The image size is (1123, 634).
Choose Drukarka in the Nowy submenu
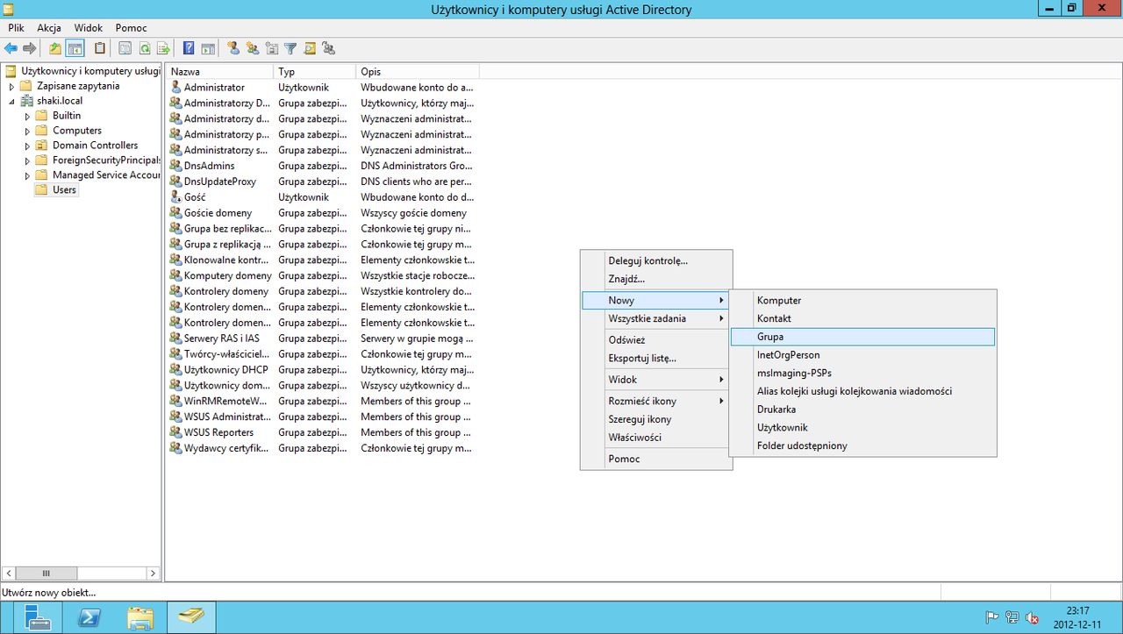[862, 410]
